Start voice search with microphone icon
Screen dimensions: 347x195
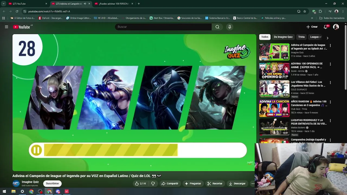tap(230, 27)
